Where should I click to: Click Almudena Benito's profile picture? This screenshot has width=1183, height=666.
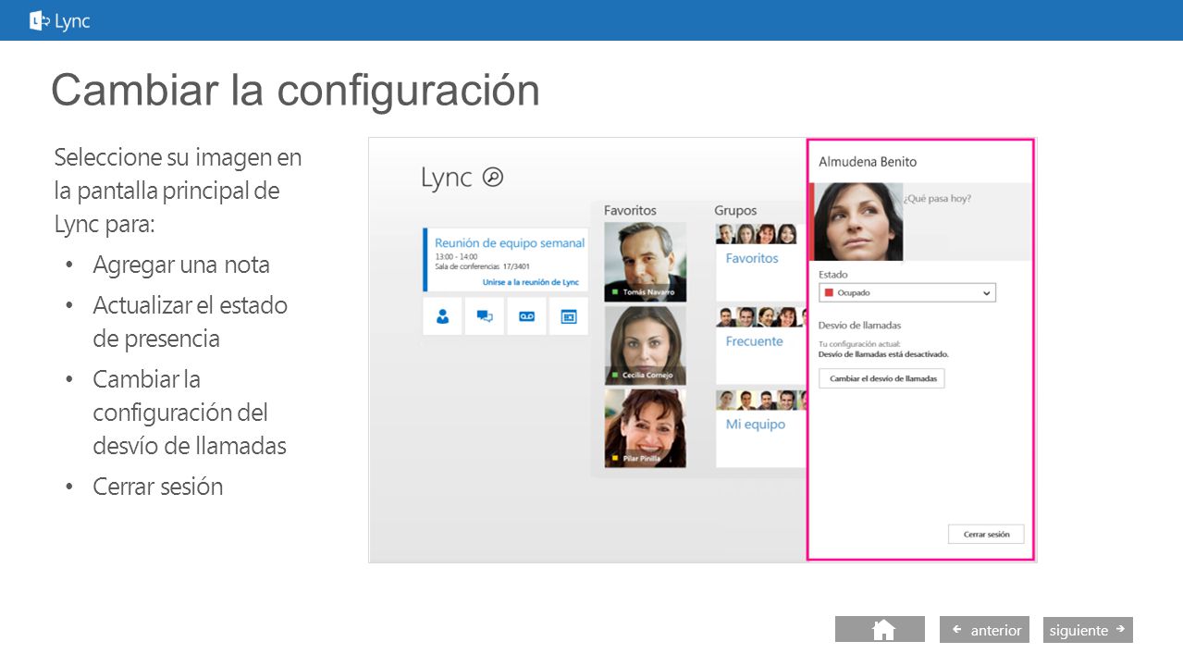click(856, 221)
